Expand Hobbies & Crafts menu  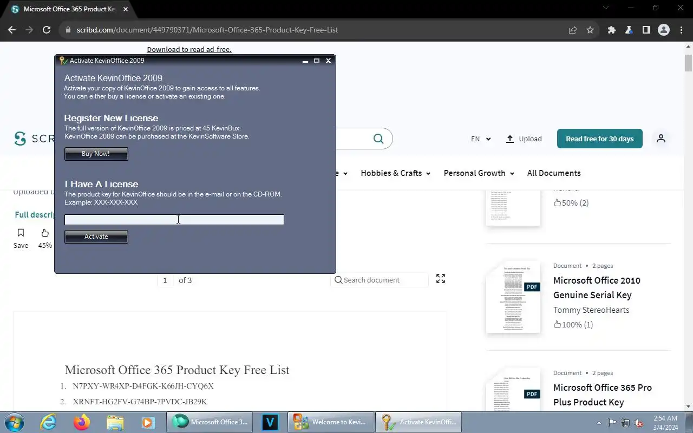point(396,173)
